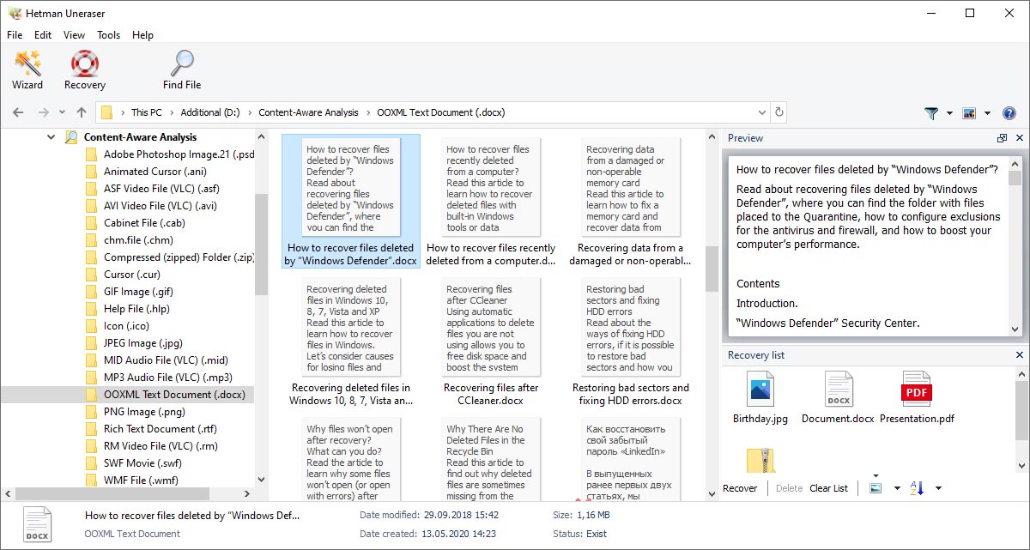Viewport: 1030px width, 550px height.
Task: Navigate to Content-Aware Analysis breadcrumb
Action: [x=308, y=112]
